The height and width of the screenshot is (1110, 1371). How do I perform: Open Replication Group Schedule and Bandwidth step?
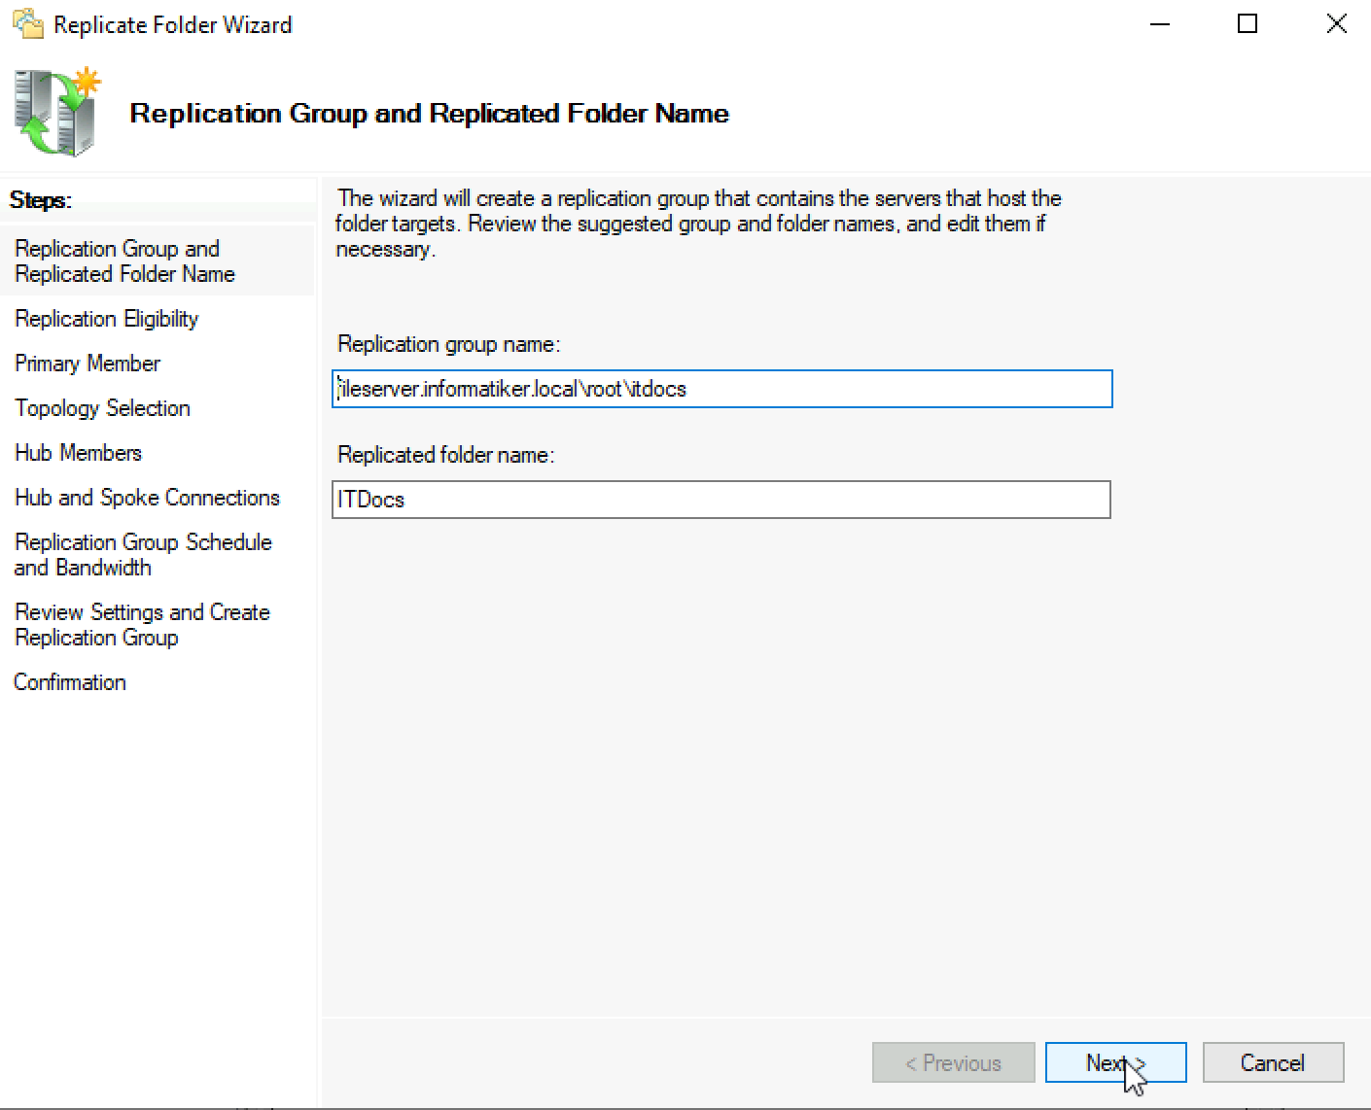143,555
